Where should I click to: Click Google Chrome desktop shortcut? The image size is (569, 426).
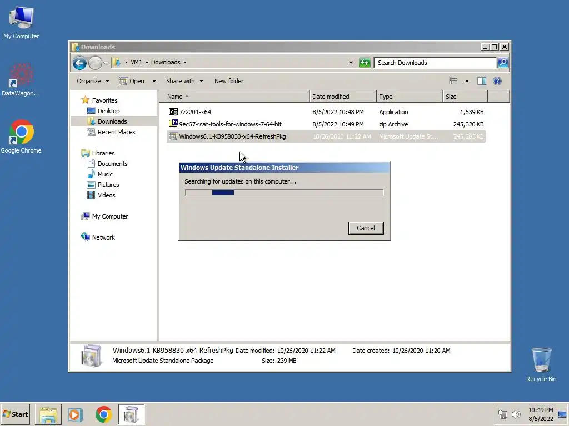(x=21, y=136)
